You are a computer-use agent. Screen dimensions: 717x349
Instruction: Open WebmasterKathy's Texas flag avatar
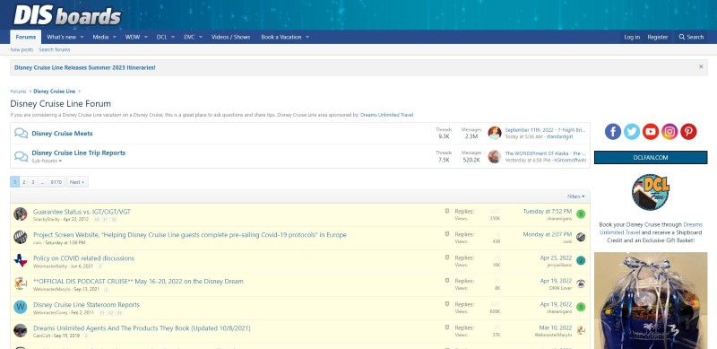tap(20, 260)
